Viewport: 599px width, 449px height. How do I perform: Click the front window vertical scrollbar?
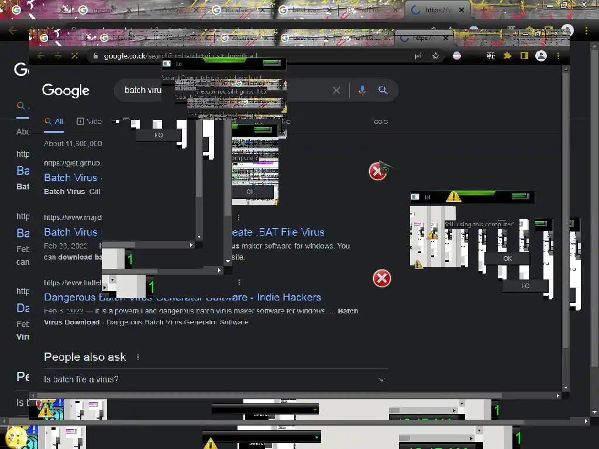566,210
